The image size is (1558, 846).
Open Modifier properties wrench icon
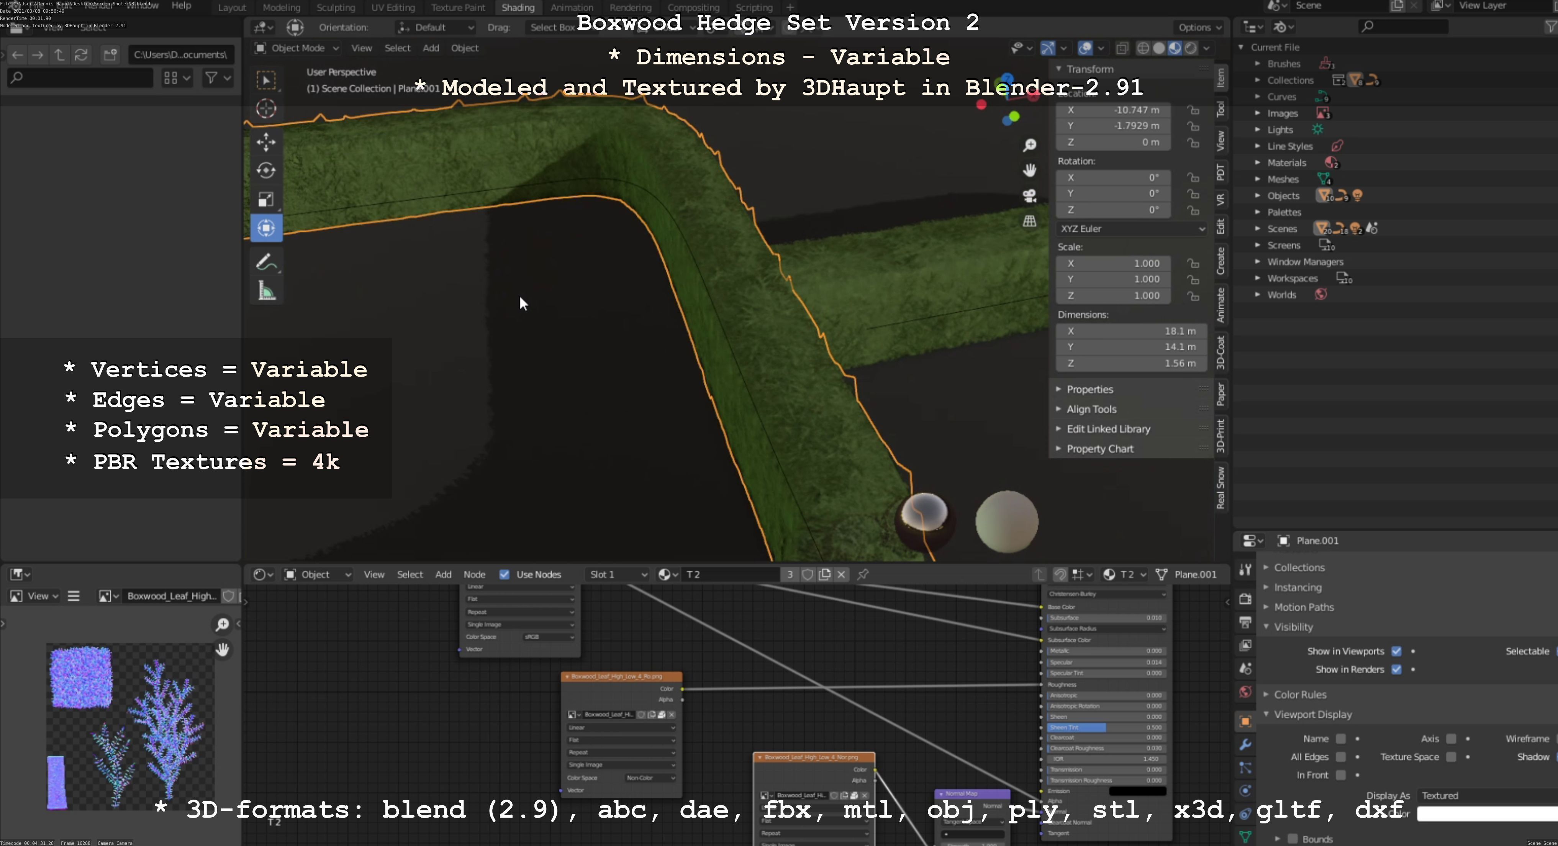[1245, 745]
